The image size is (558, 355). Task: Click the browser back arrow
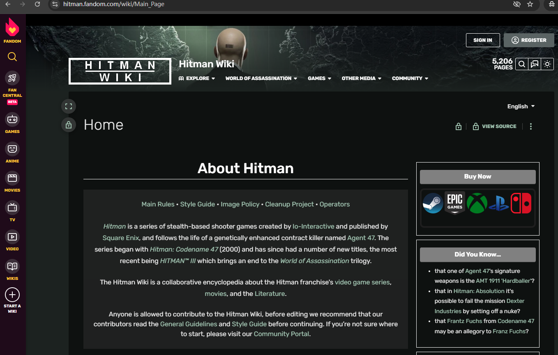[8, 4]
